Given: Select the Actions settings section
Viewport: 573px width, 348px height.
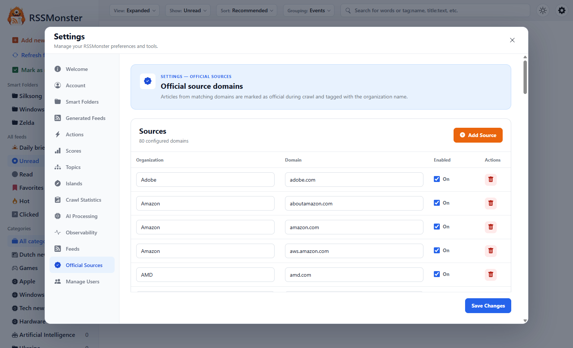Looking at the screenshot, I should coord(82,134).
